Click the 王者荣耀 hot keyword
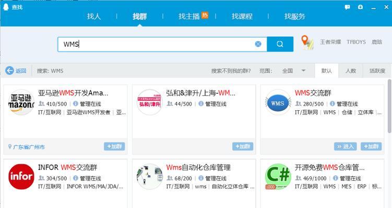 pos(330,42)
